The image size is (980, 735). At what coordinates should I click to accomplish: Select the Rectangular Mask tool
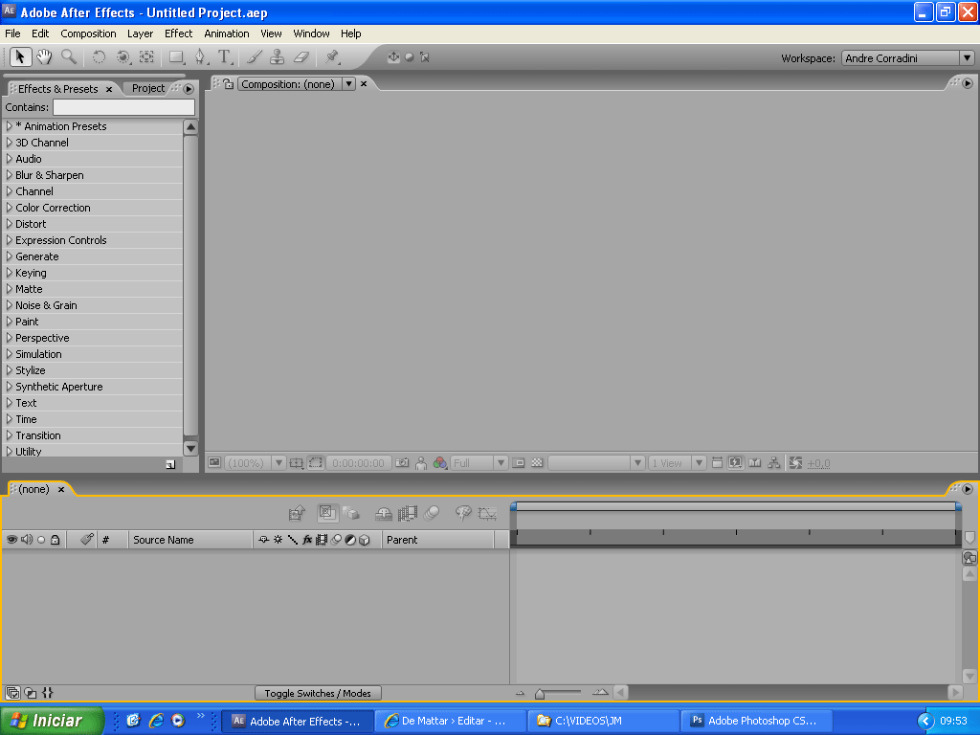(177, 57)
